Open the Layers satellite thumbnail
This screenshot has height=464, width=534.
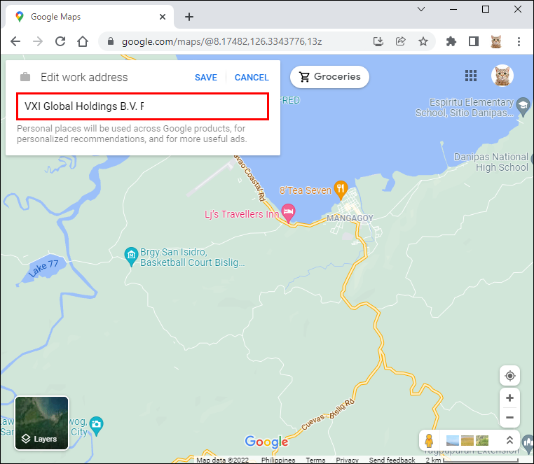click(x=41, y=423)
